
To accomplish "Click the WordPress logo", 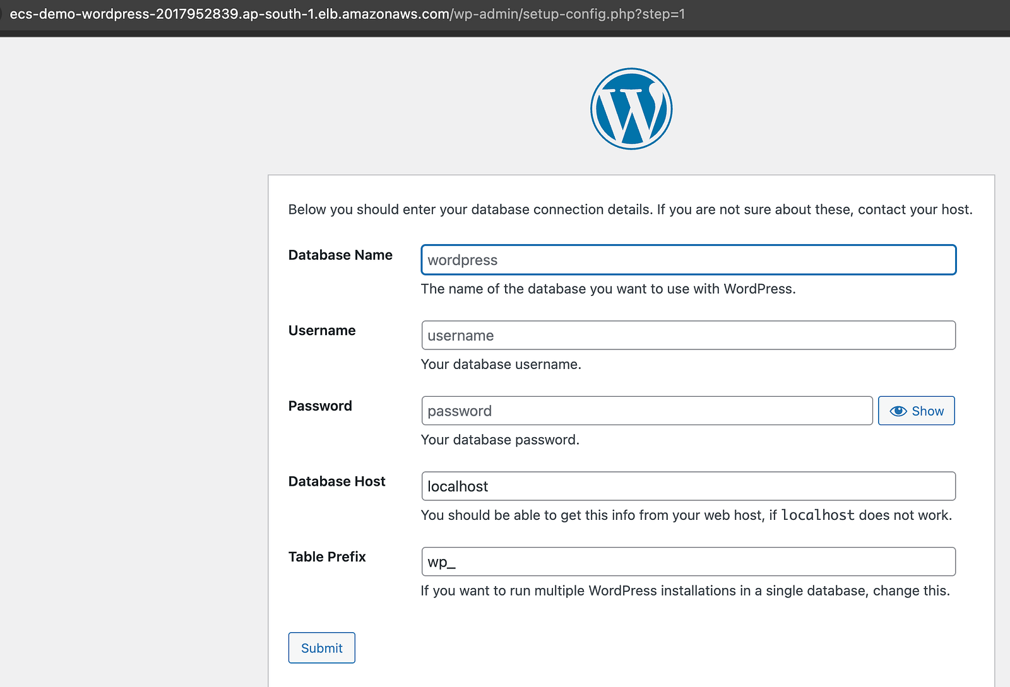I will (x=631, y=109).
